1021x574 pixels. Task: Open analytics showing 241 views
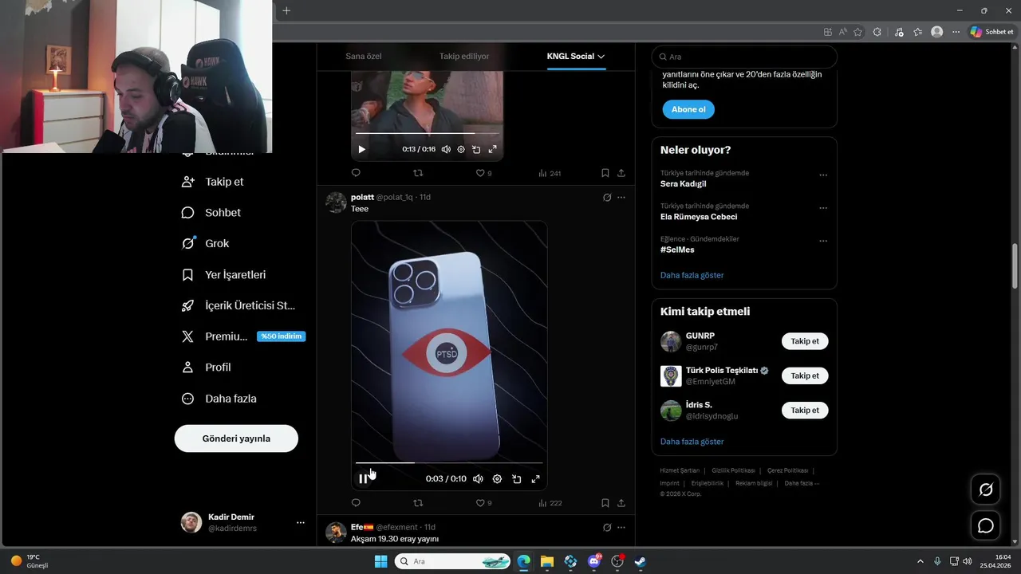550,173
